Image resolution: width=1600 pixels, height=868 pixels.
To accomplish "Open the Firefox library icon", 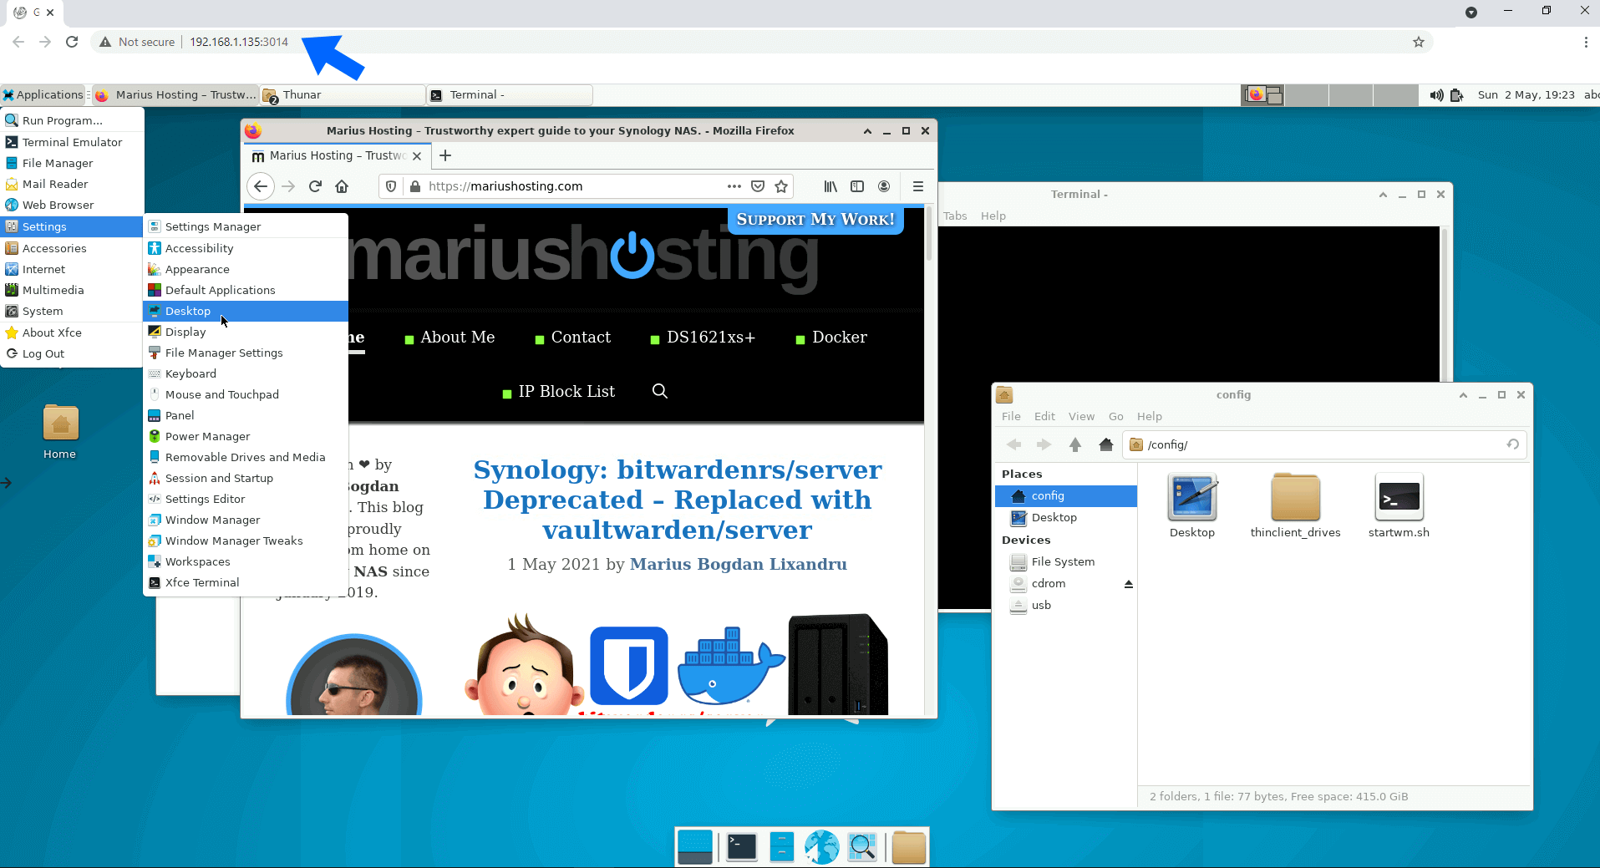I will click(x=830, y=186).
